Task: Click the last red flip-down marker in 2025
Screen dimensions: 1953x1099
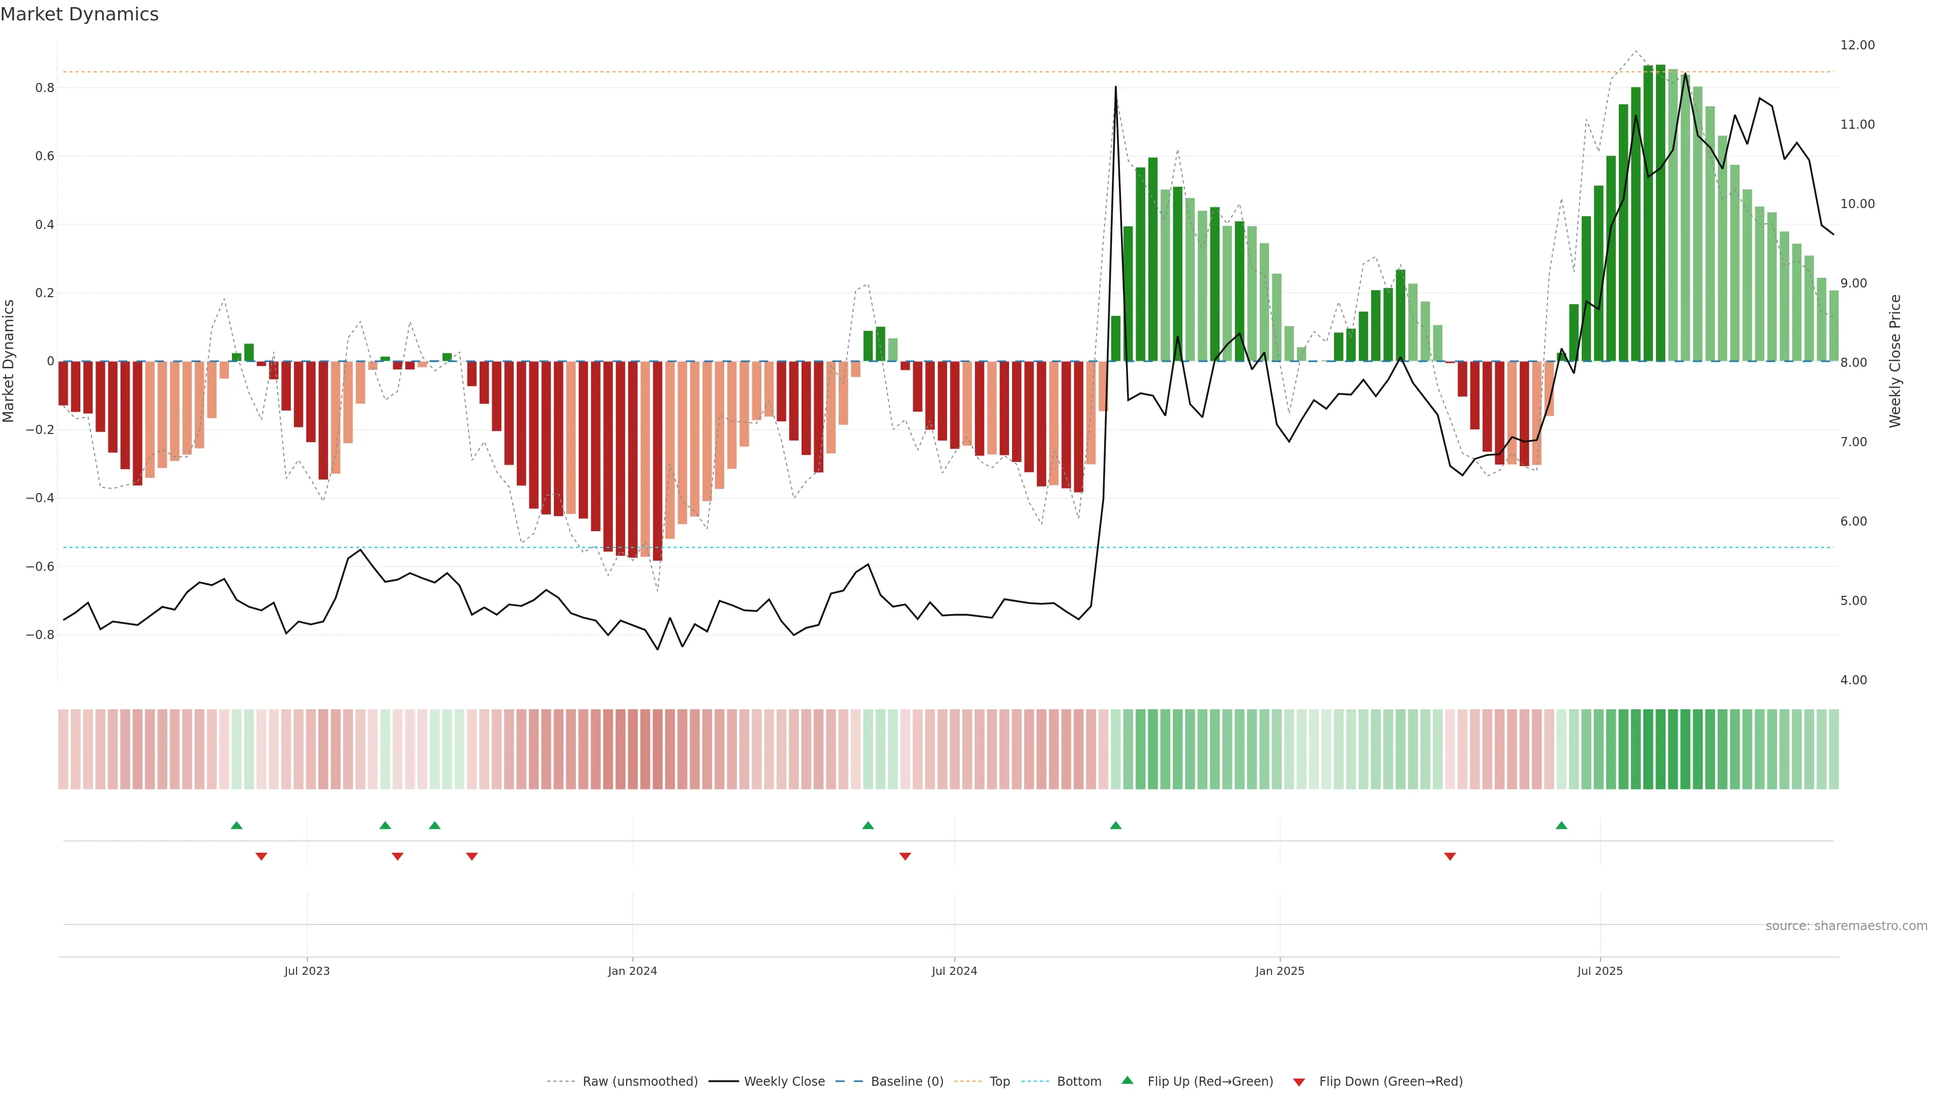Action: pos(1451,856)
